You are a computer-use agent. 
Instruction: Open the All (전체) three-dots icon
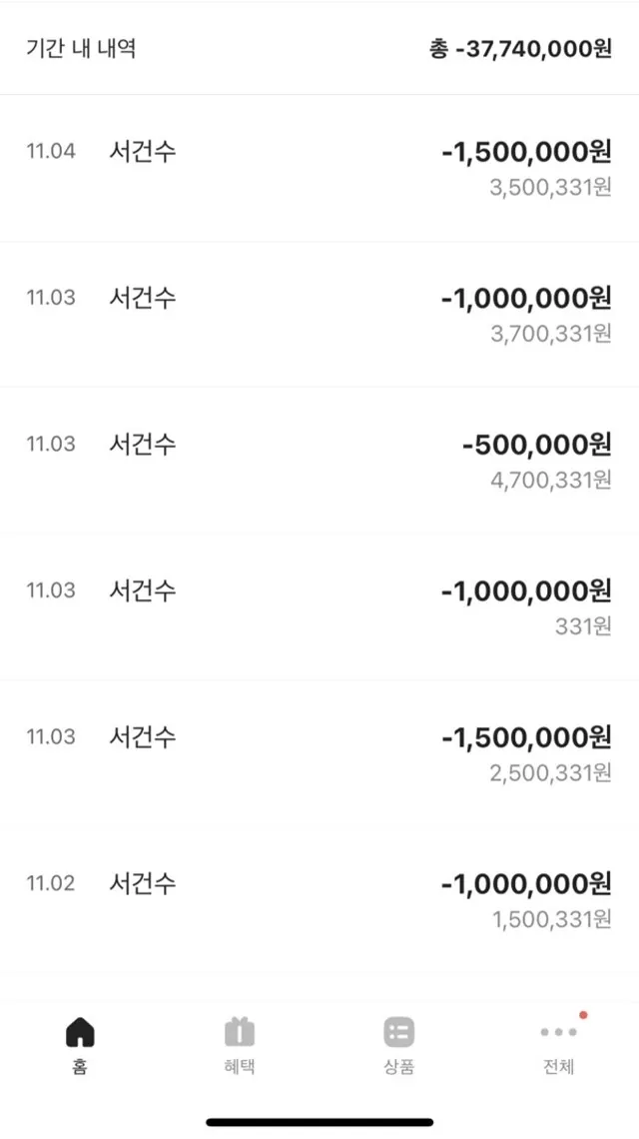558,1031
